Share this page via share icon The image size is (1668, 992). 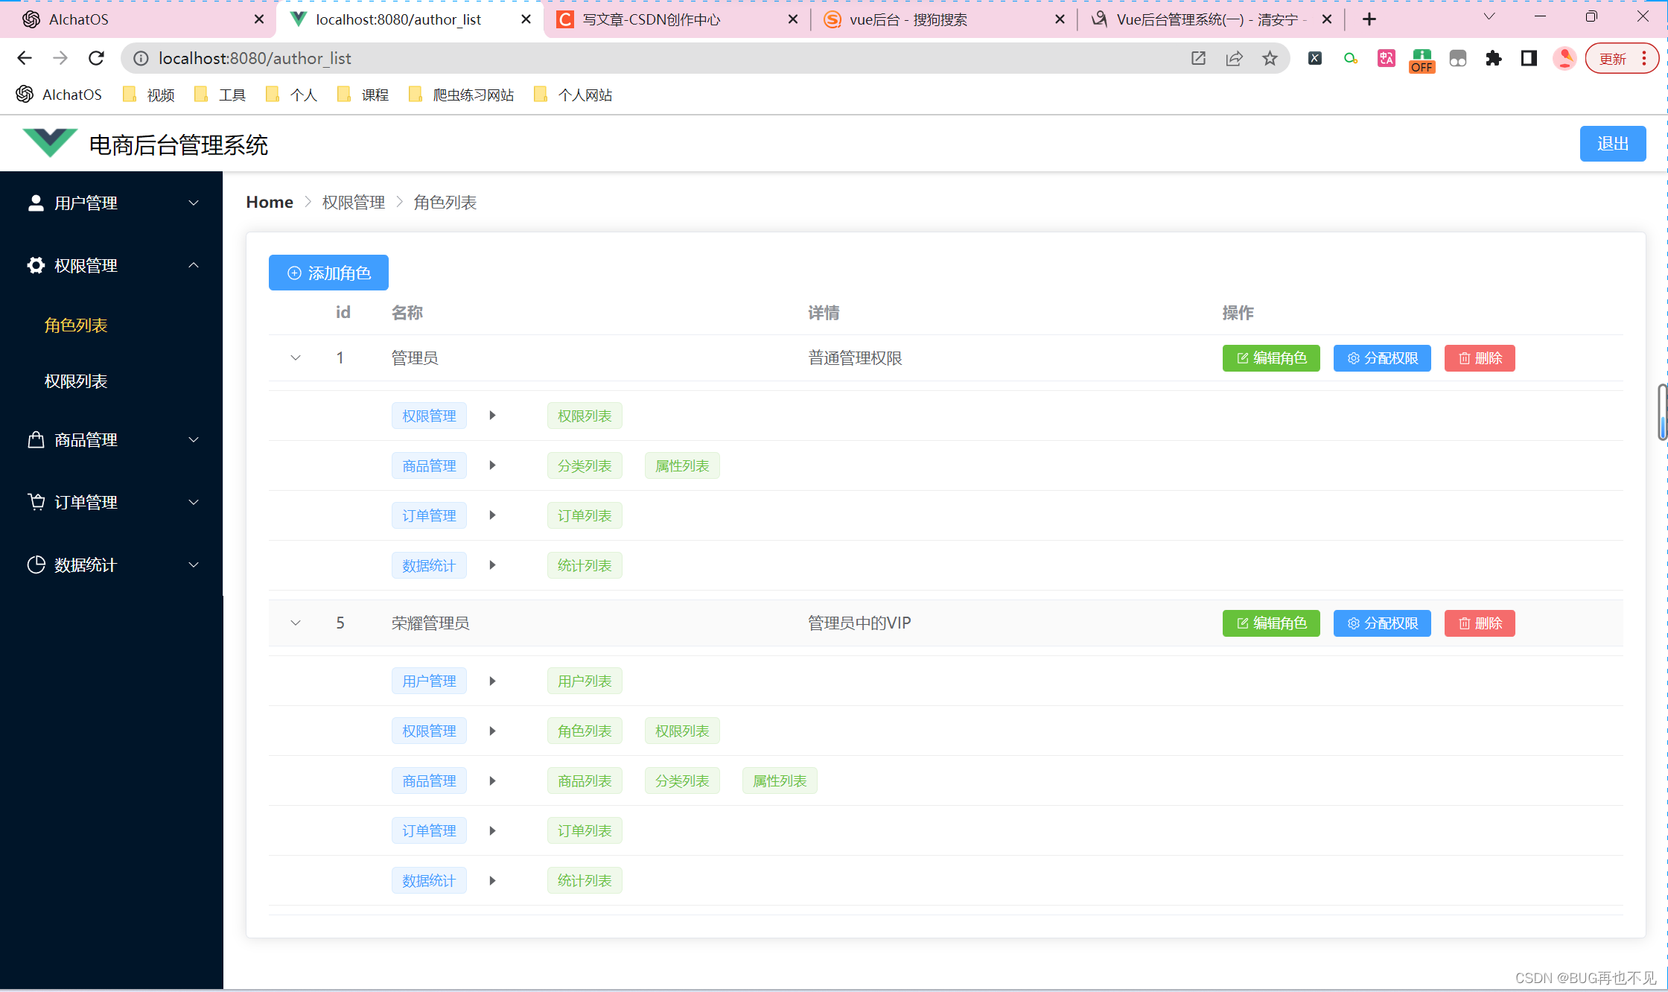[1235, 58]
